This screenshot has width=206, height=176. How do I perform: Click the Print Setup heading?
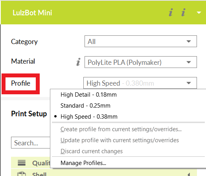pyautogui.click(x=29, y=114)
